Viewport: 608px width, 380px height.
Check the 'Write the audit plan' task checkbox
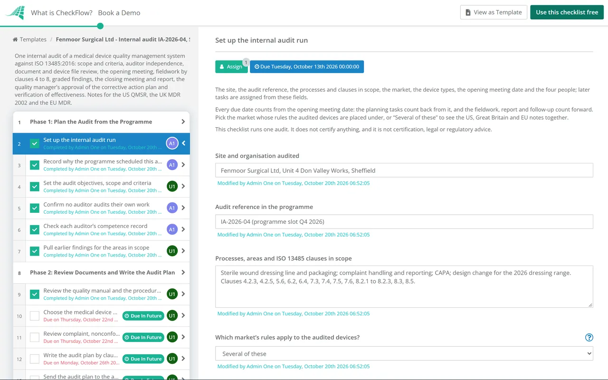coord(35,359)
